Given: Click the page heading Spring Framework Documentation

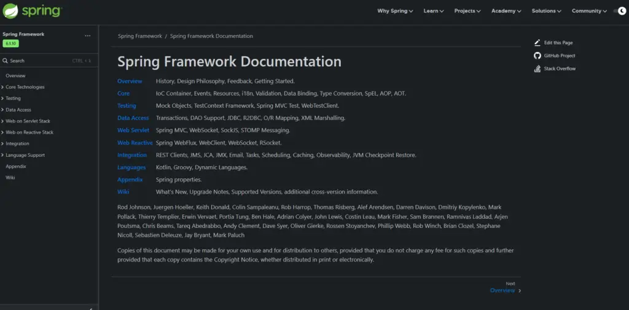Looking at the screenshot, I should coord(230,62).
